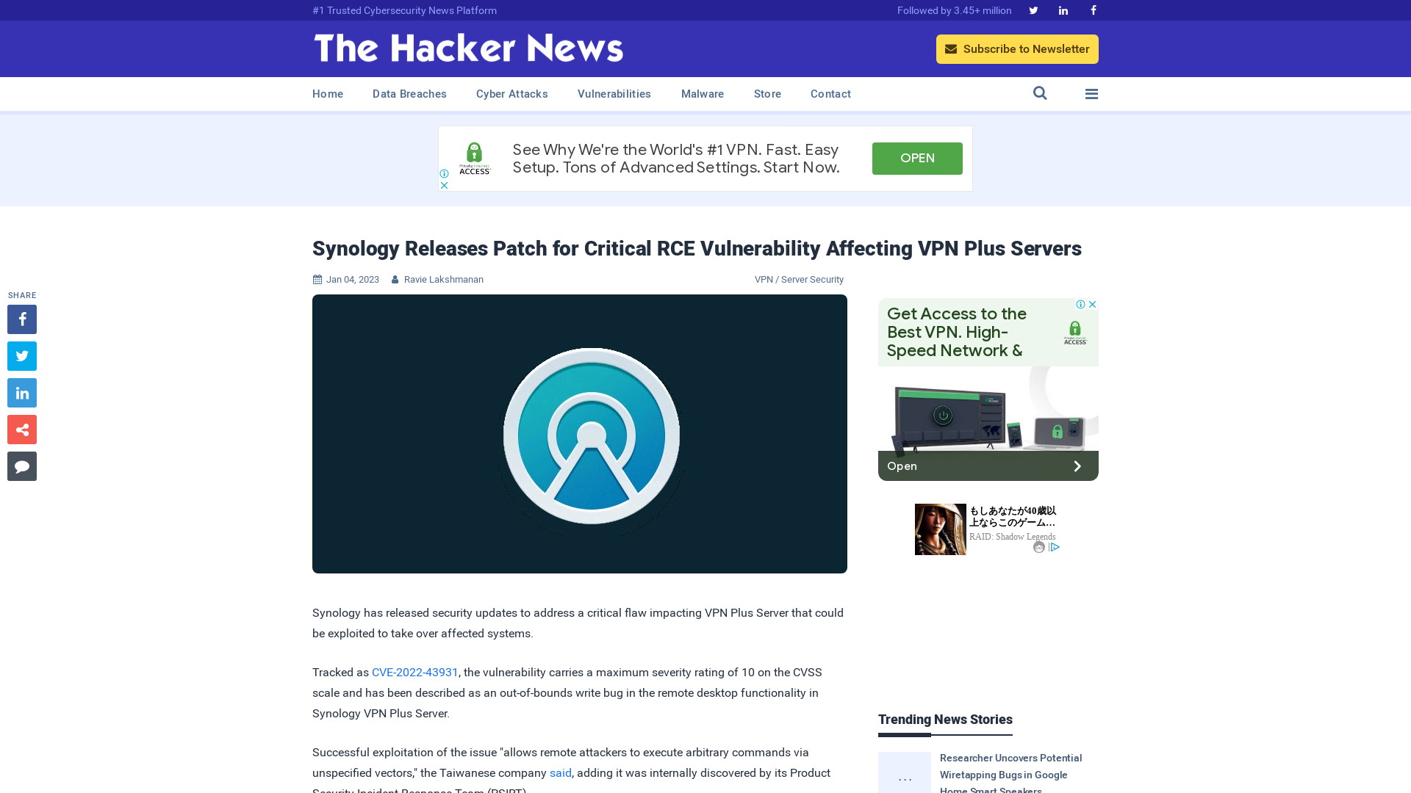Click the OPEN button in top ad

click(x=916, y=158)
